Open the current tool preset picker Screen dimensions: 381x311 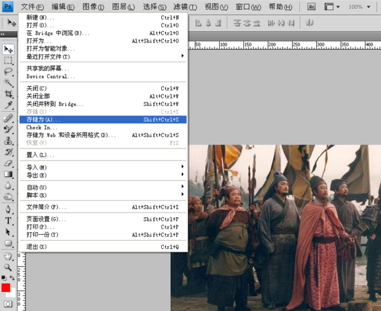[x=11, y=23]
